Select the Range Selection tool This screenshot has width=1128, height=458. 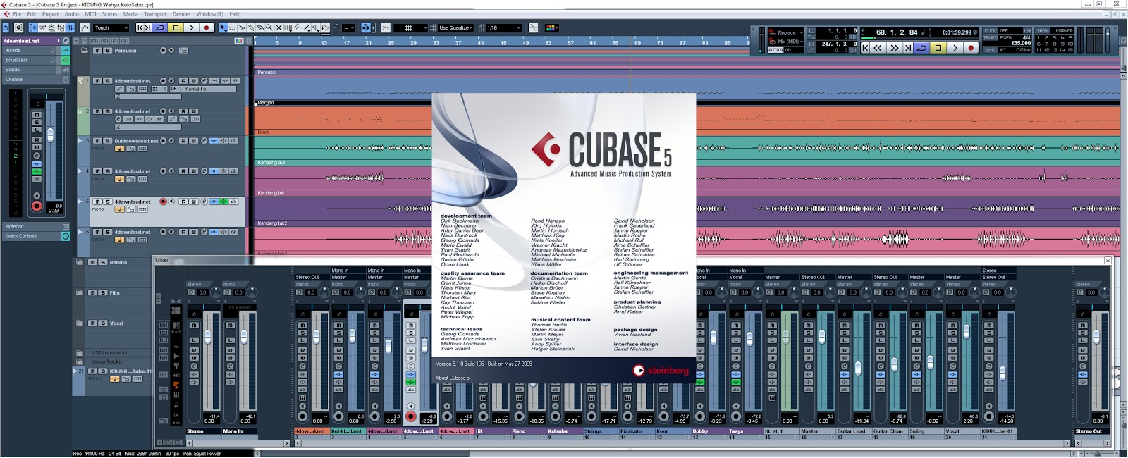click(x=233, y=27)
